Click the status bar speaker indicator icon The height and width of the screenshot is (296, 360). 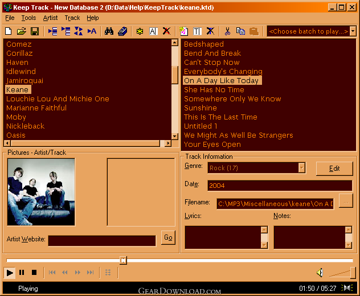347,287
